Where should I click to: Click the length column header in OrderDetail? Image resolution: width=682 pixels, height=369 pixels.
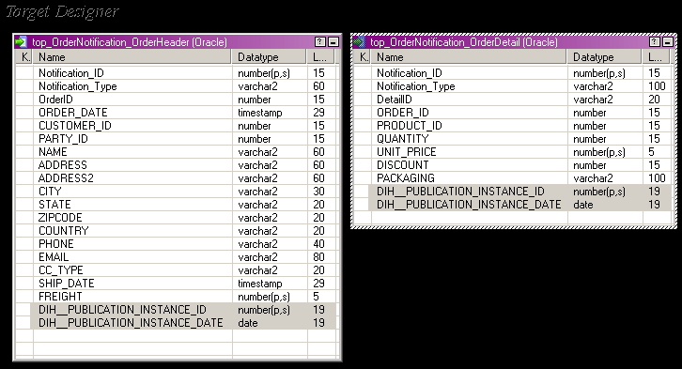pyautogui.click(x=656, y=57)
